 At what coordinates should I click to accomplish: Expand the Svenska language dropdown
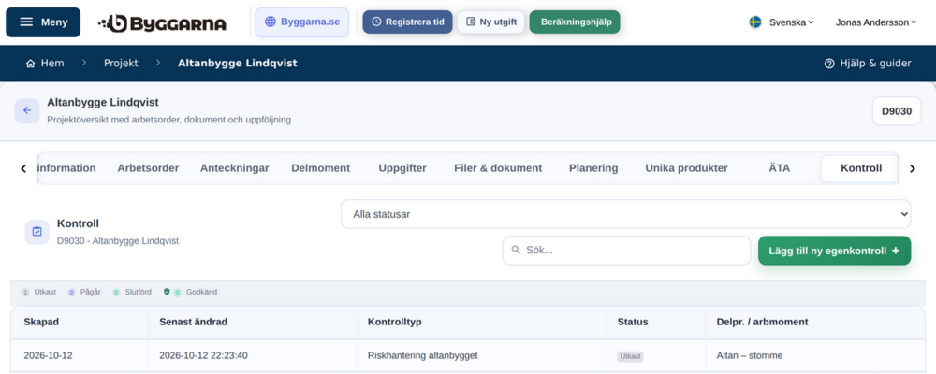pyautogui.click(x=791, y=22)
